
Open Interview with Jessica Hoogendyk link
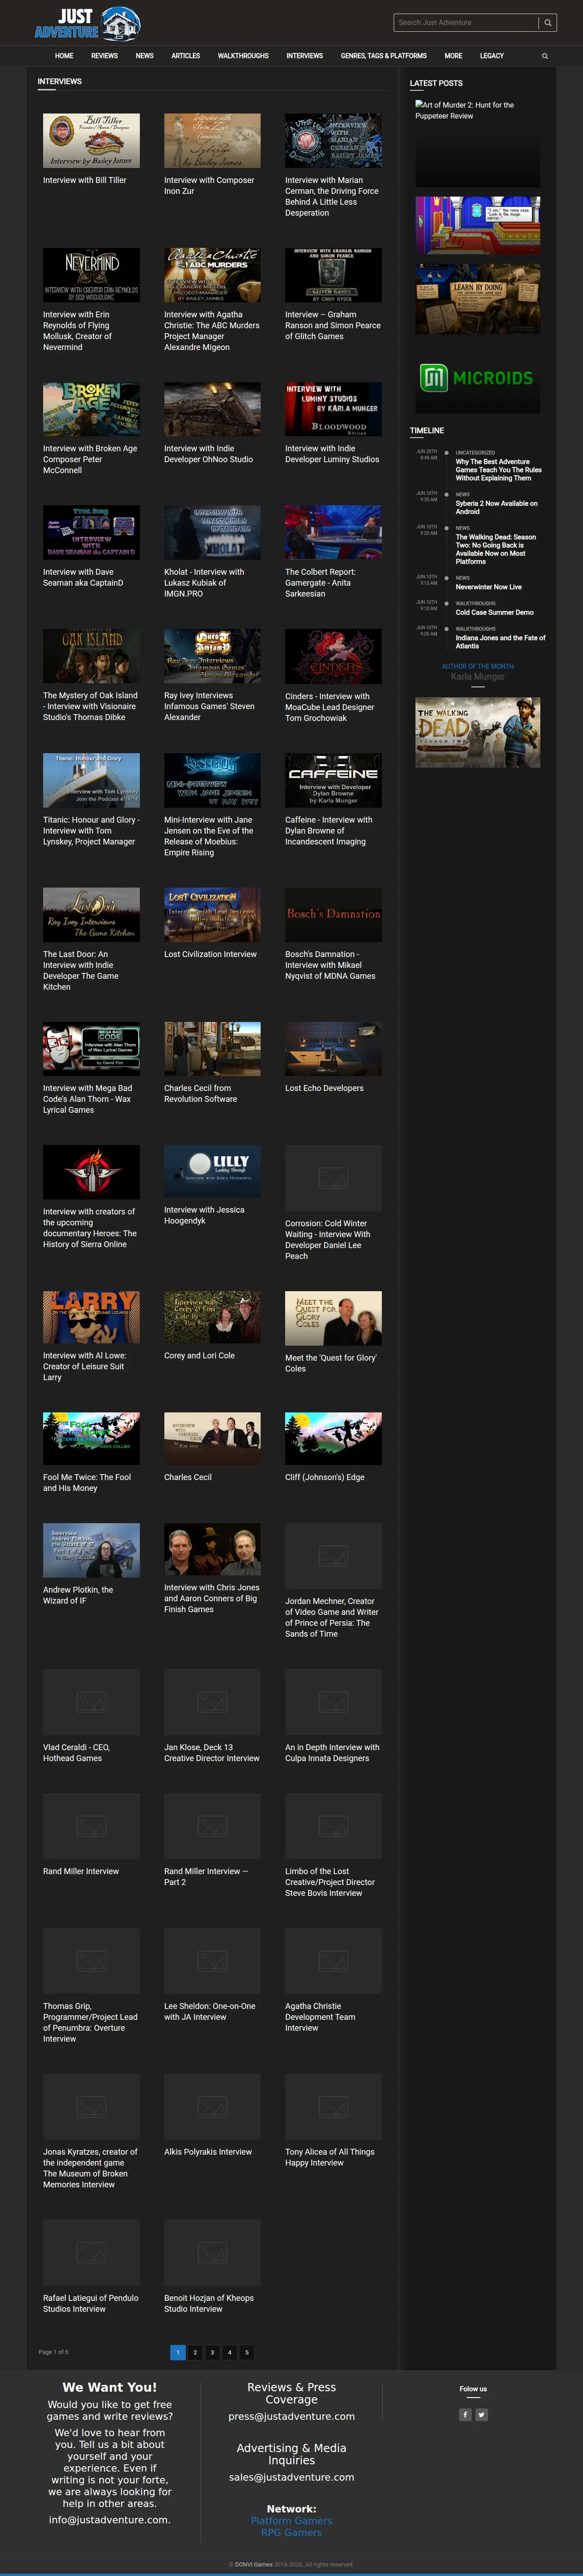pos(204,1215)
